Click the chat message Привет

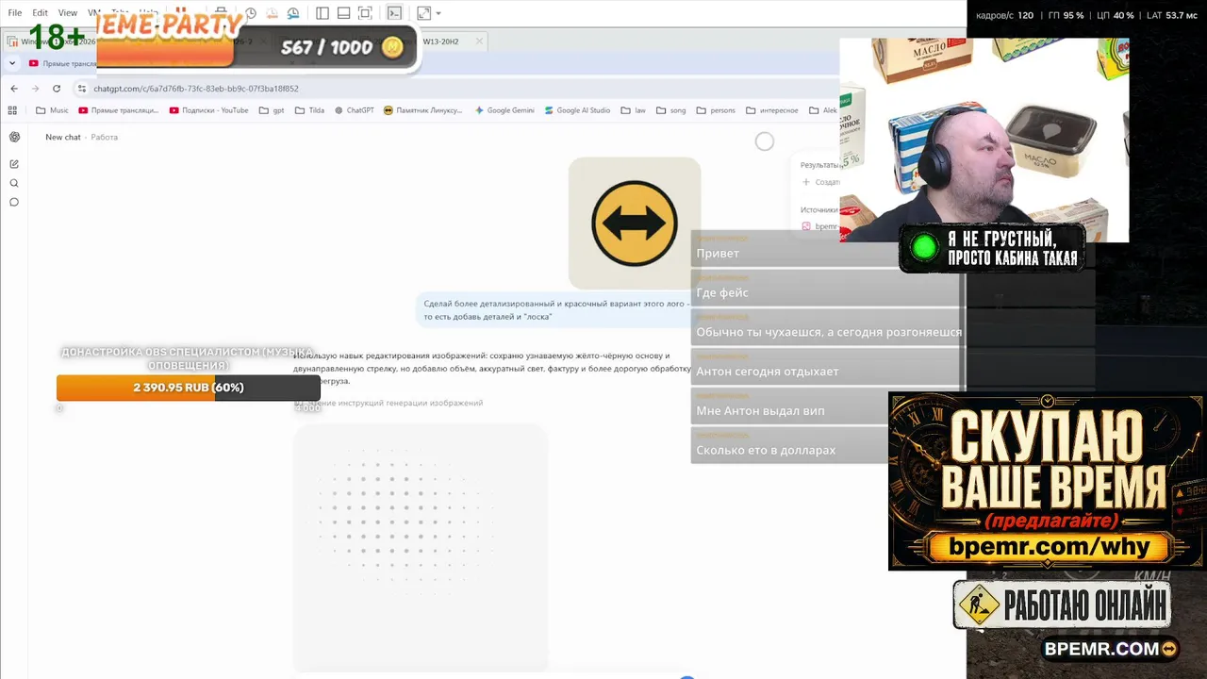click(718, 253)
